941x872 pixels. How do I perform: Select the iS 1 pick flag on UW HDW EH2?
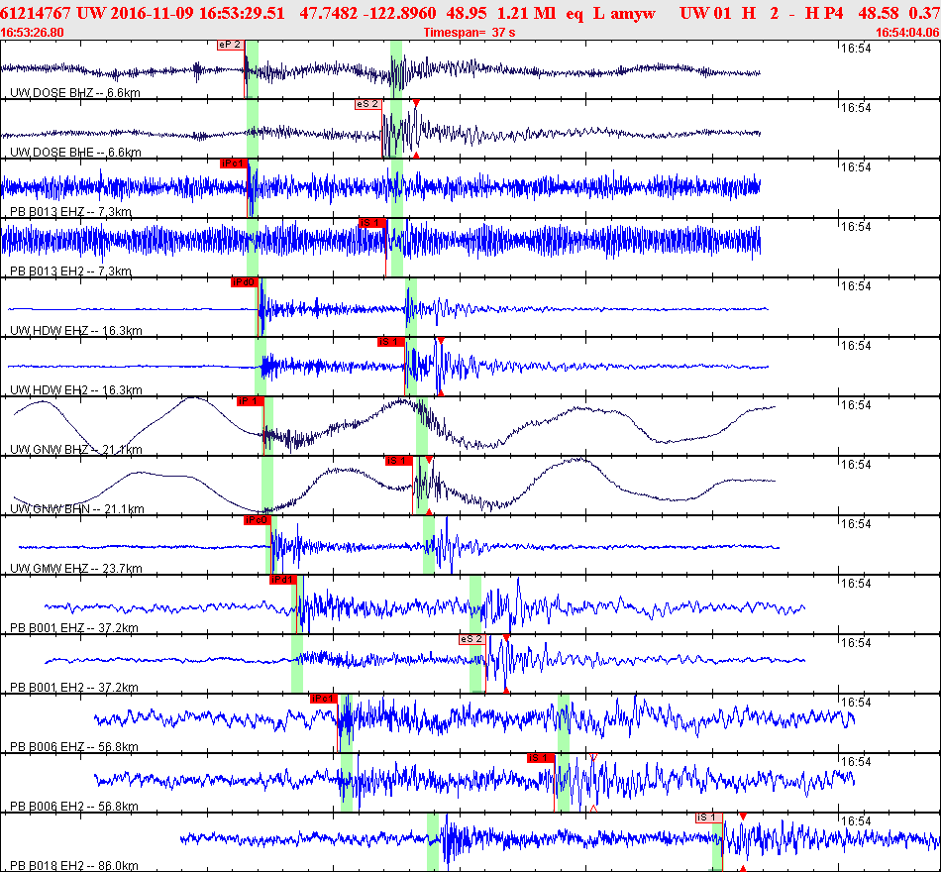390,342
